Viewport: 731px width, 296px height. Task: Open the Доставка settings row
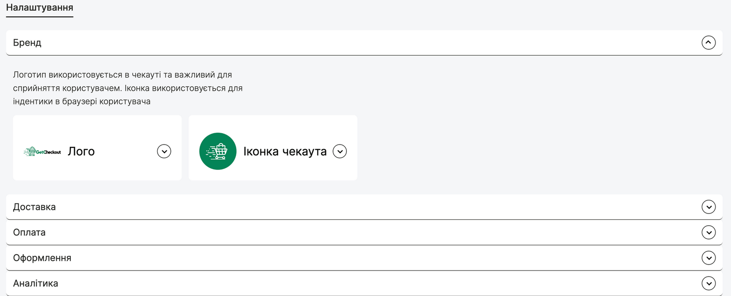[364, 207]
